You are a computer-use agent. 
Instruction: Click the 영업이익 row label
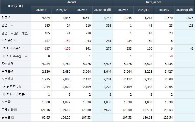(8, 25)
